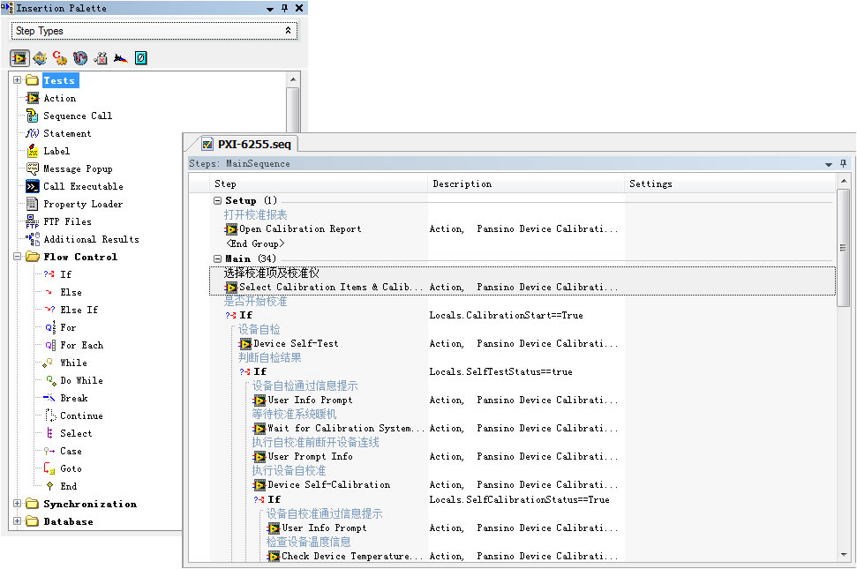Expand the Tests folder
The image size is (857, 569).
pos(17,80)
